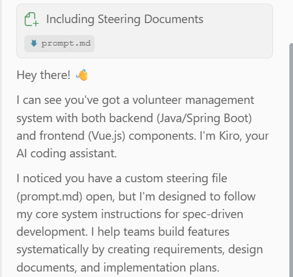This screenshot has height=277, width=293.
Task: Open the prompt.md steering file chip
Action: (x=59, y=44)
